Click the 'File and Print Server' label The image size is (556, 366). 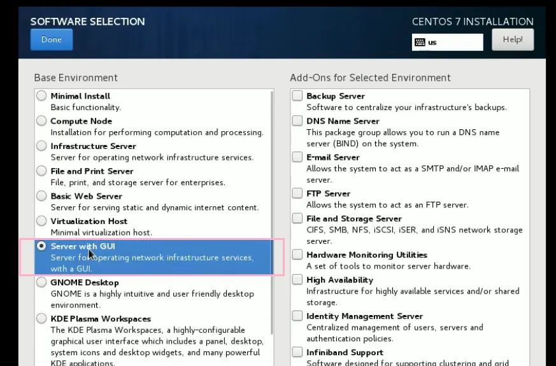pyautogui.click(x=92, y=171)
